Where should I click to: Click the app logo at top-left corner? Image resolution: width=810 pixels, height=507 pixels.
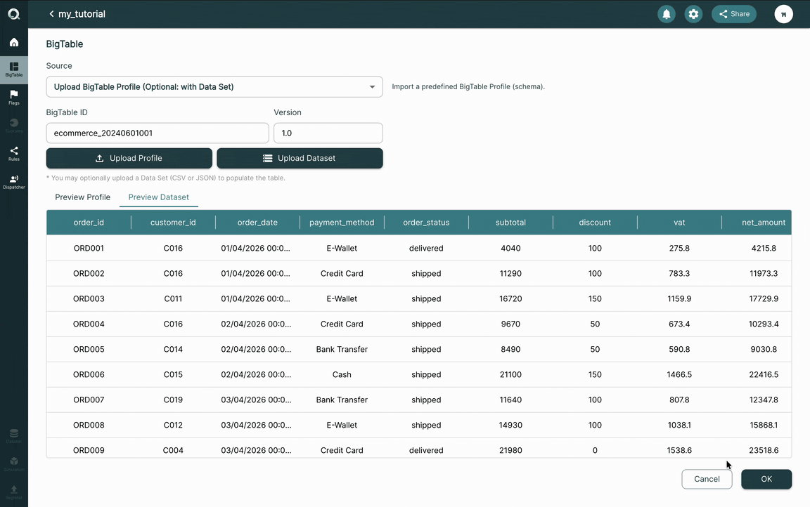click(14, 14)
